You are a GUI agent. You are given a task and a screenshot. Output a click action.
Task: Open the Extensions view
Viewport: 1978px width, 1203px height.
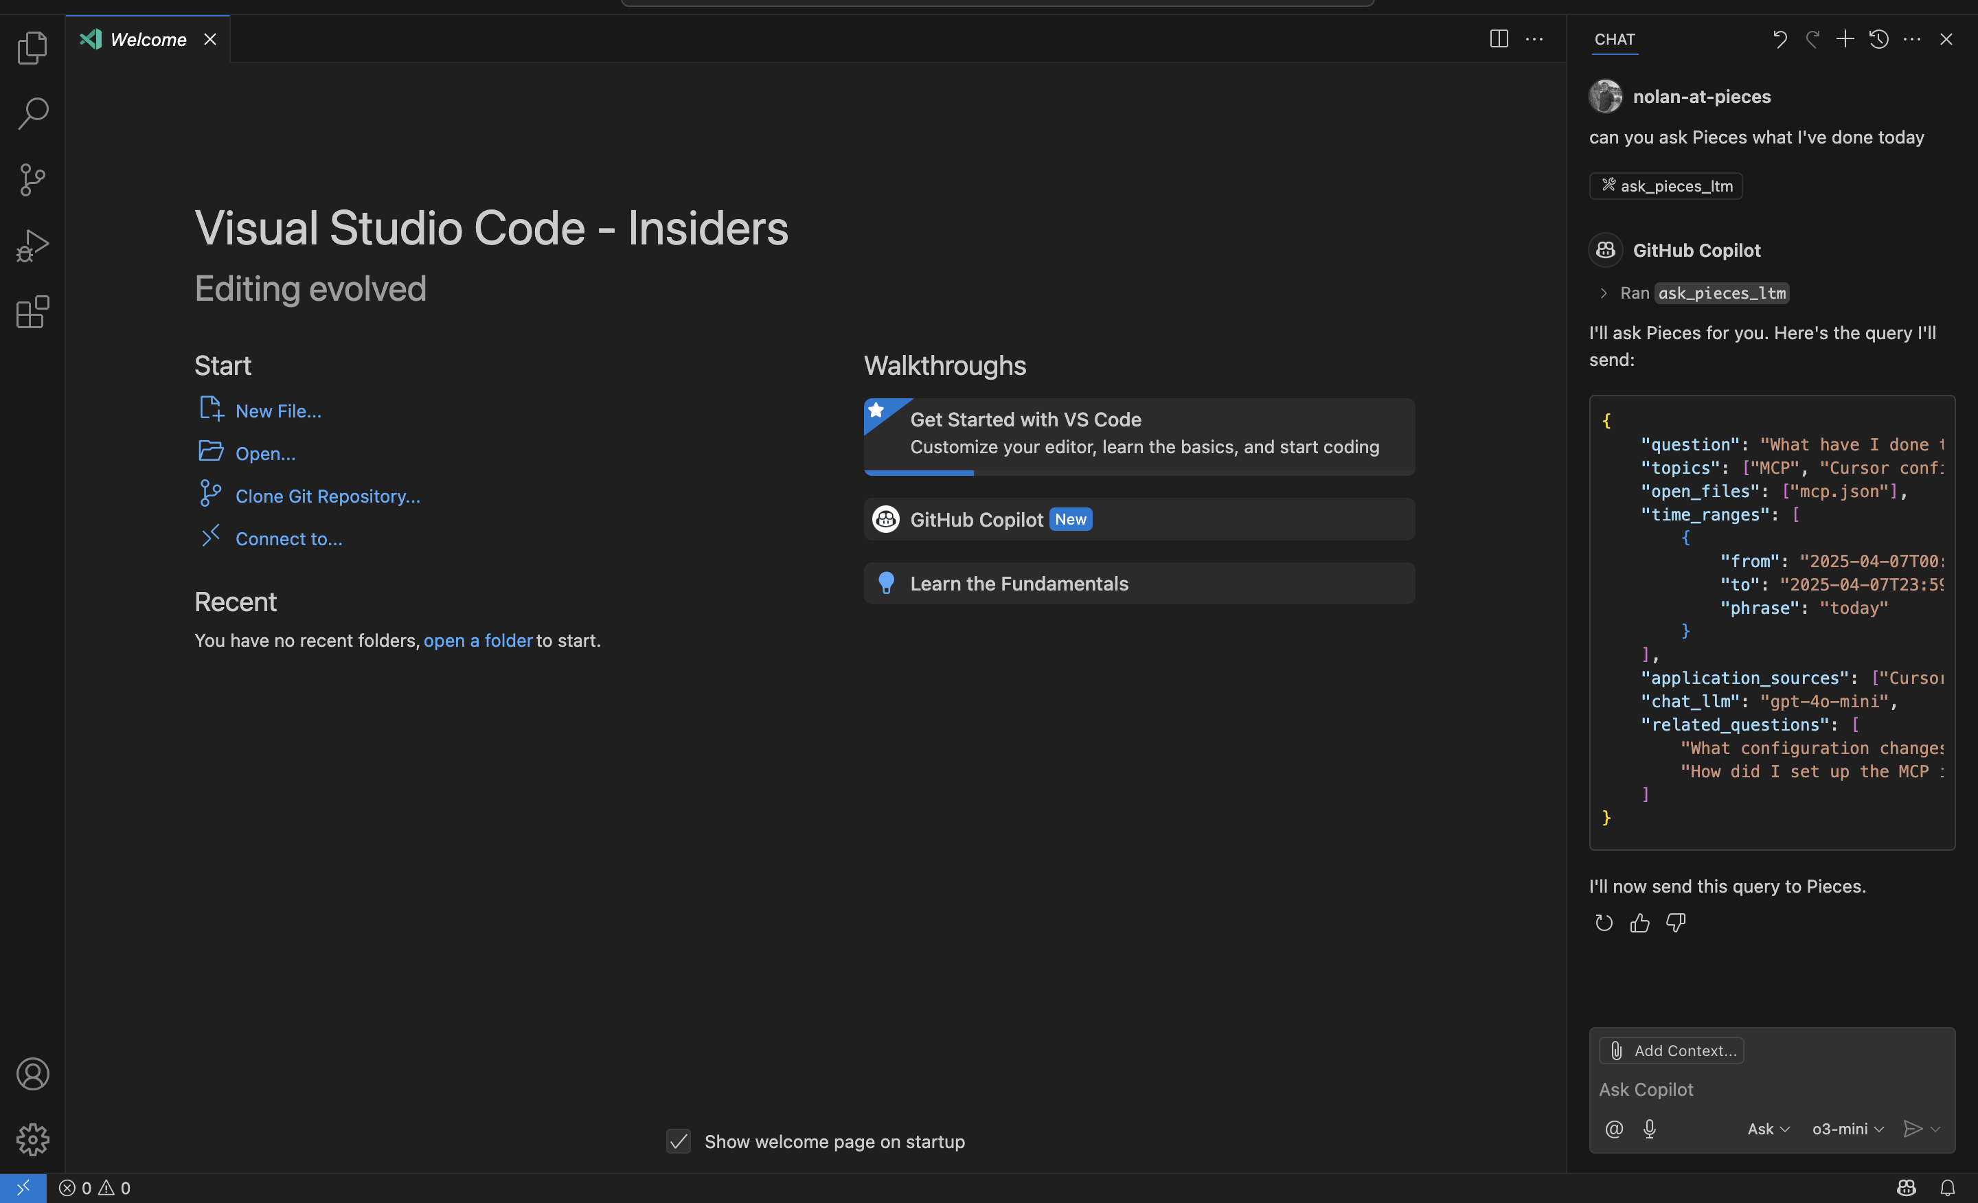point(32,312)
